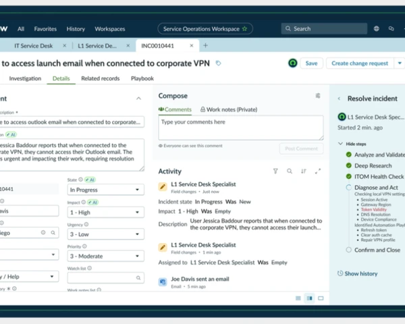Switch to Playbook tab

click(142, 78)
